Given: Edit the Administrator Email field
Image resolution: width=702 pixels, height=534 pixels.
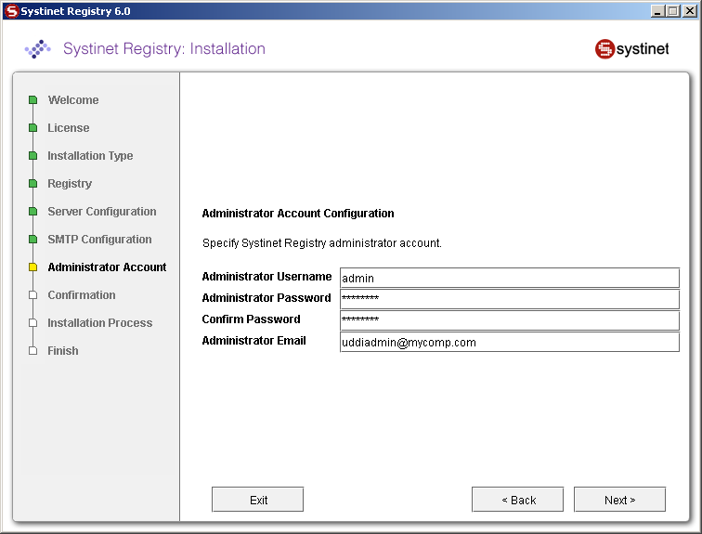Looking at the screenshot, I should (x=510, y=342).
